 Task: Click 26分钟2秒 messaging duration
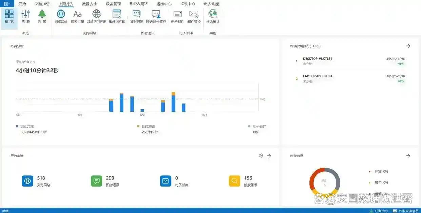149,132
